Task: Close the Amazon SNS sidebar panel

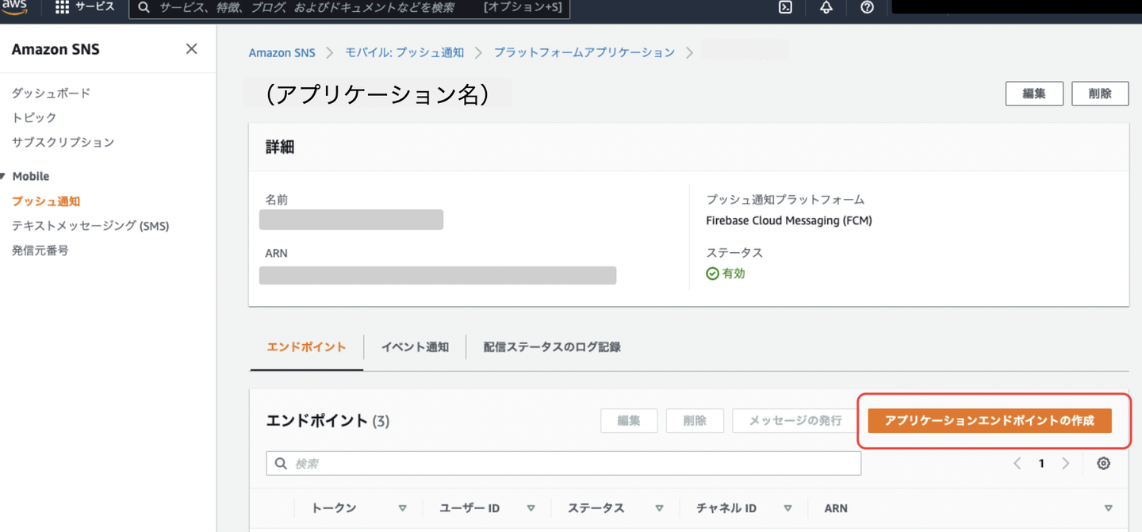Action: 191,49
